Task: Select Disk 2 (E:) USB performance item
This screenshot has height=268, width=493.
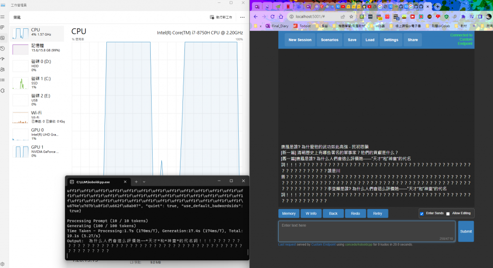Action: [x=38, y=100]
